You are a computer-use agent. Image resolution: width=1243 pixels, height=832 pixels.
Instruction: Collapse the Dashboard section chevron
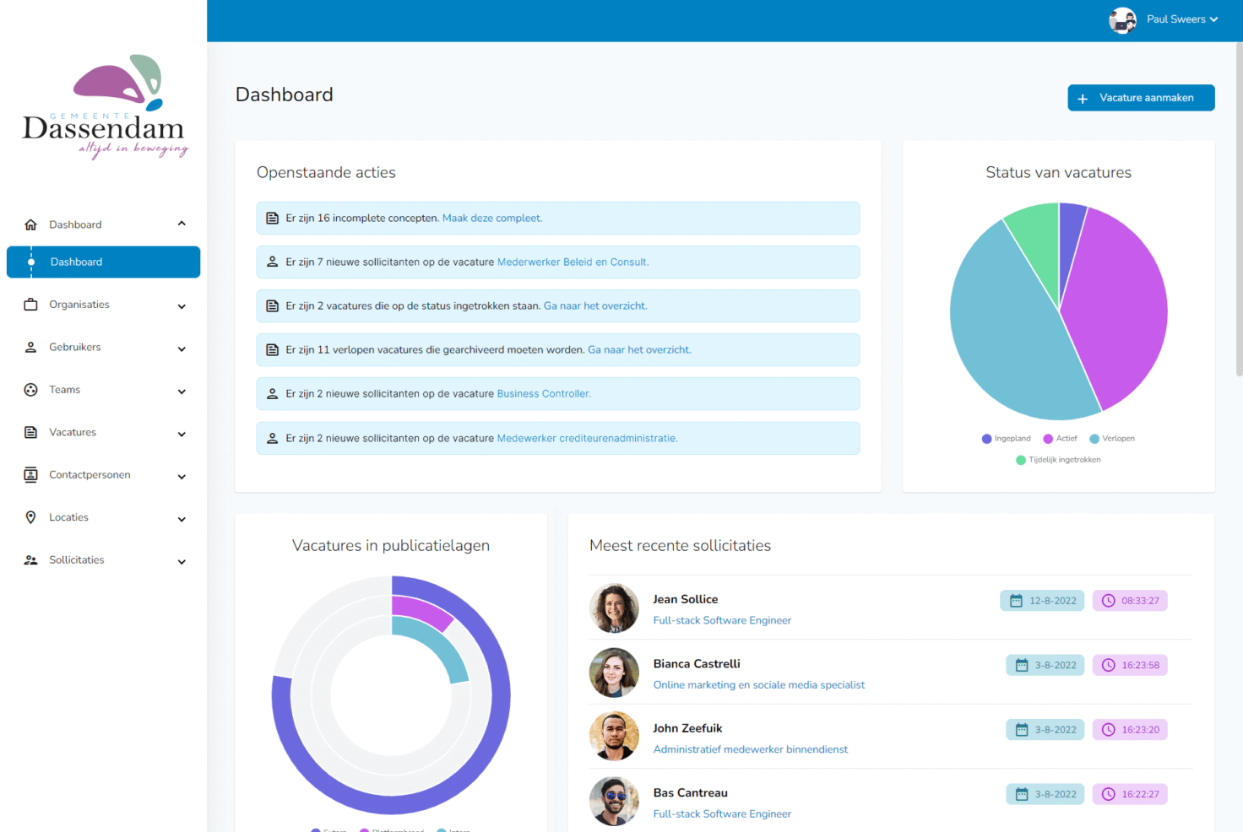point(182,223)
